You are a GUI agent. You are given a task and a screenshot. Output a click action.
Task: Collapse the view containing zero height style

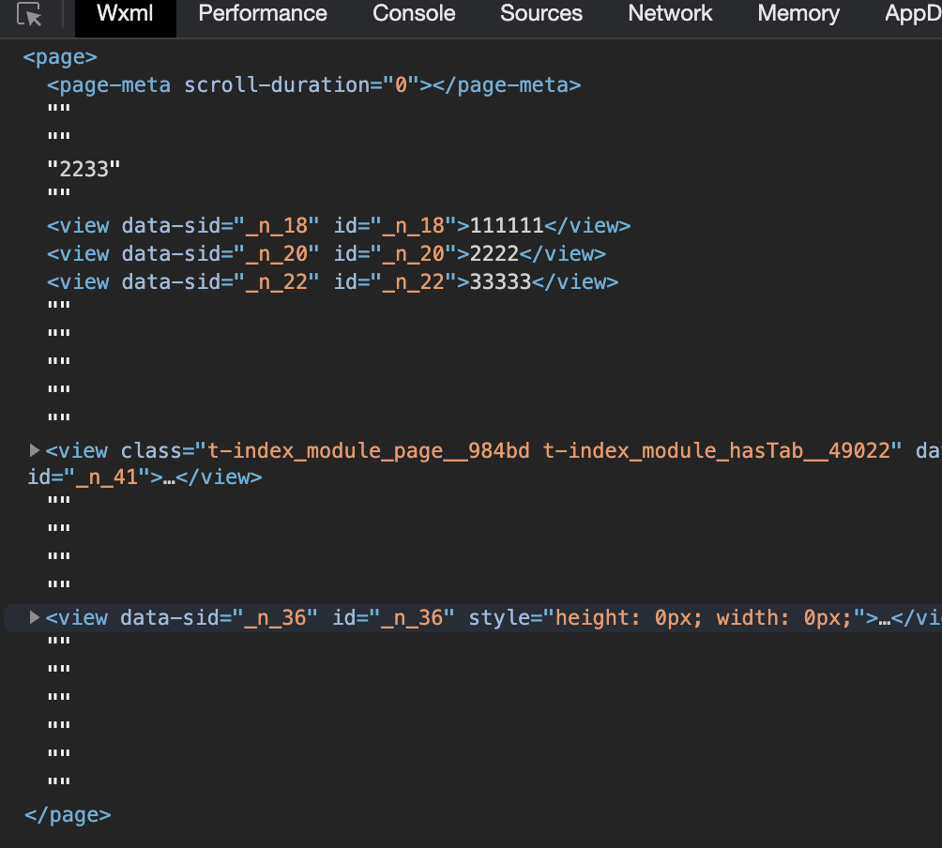click(x=34, y=617)
